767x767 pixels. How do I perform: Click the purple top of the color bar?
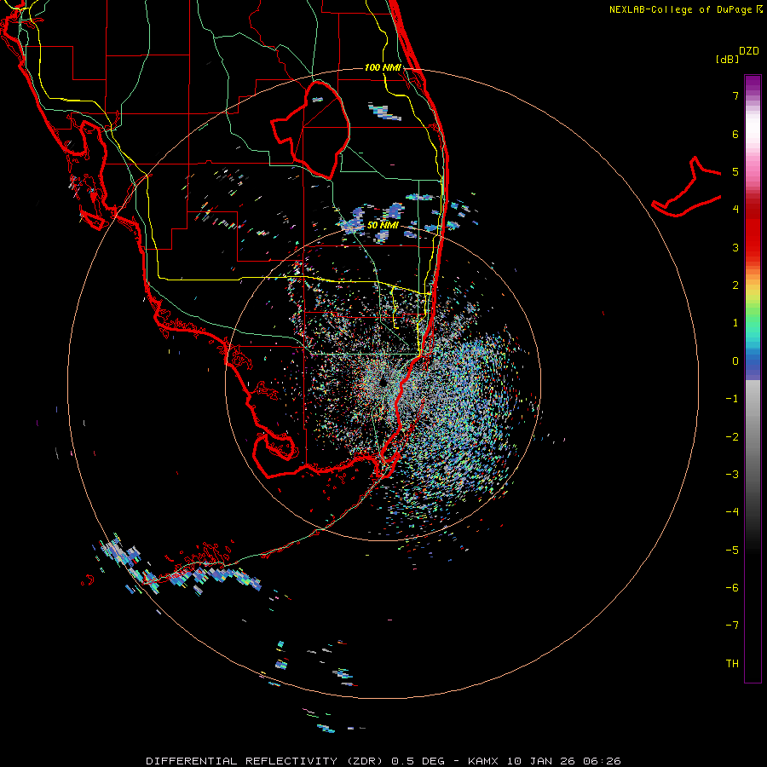753,84
